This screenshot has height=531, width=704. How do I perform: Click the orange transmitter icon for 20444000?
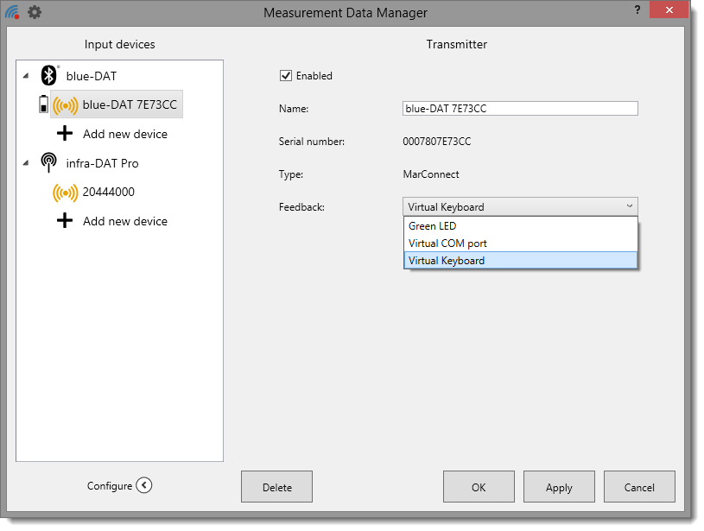click(x=66, y=193)
